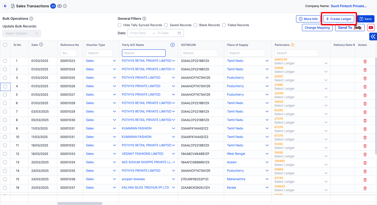
Task: Expand the side panel with double chevron
Action: pos(373,37)
